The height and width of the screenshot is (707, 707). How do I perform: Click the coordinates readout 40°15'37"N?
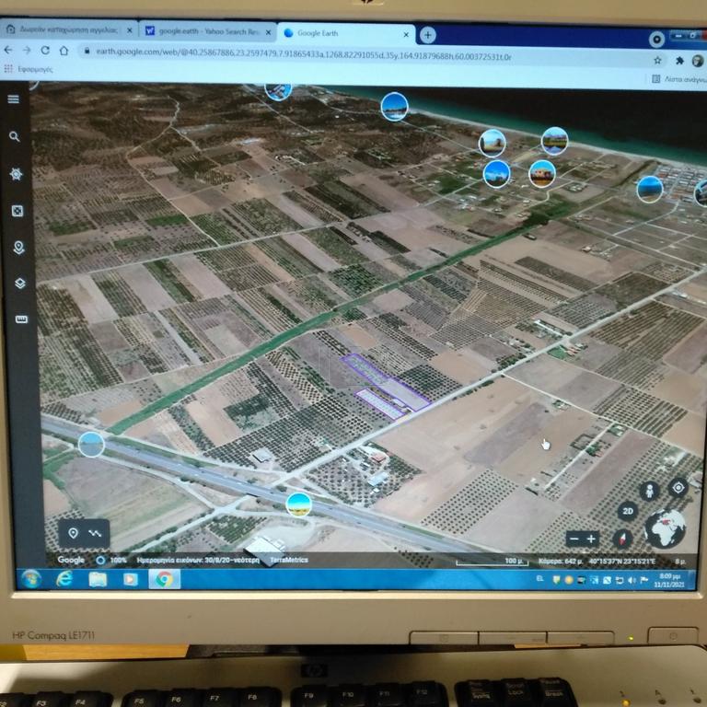pos(621,562)
